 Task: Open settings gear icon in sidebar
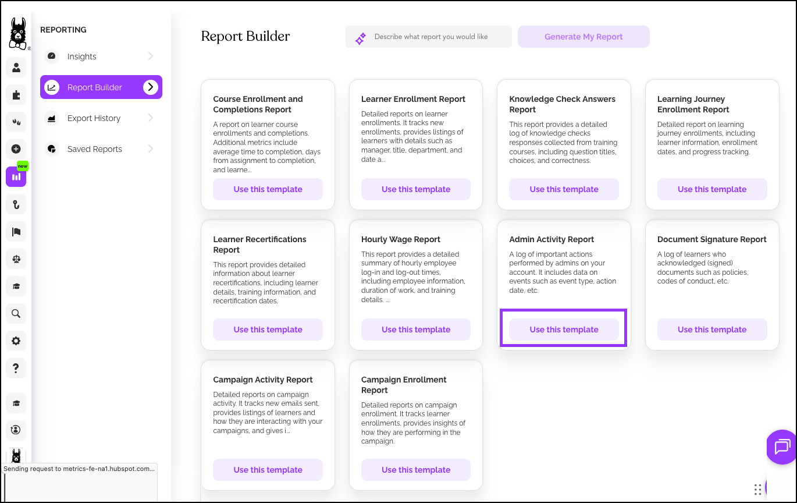pyautogui.click(x=16, y=341)
